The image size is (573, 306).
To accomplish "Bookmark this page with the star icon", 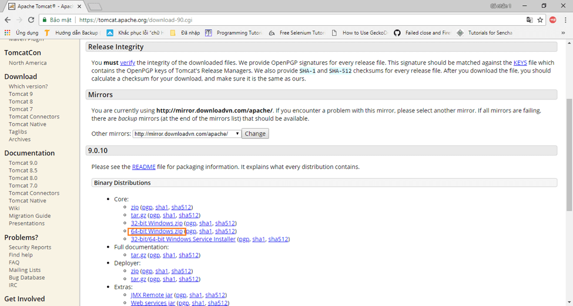I will point(540,20).
